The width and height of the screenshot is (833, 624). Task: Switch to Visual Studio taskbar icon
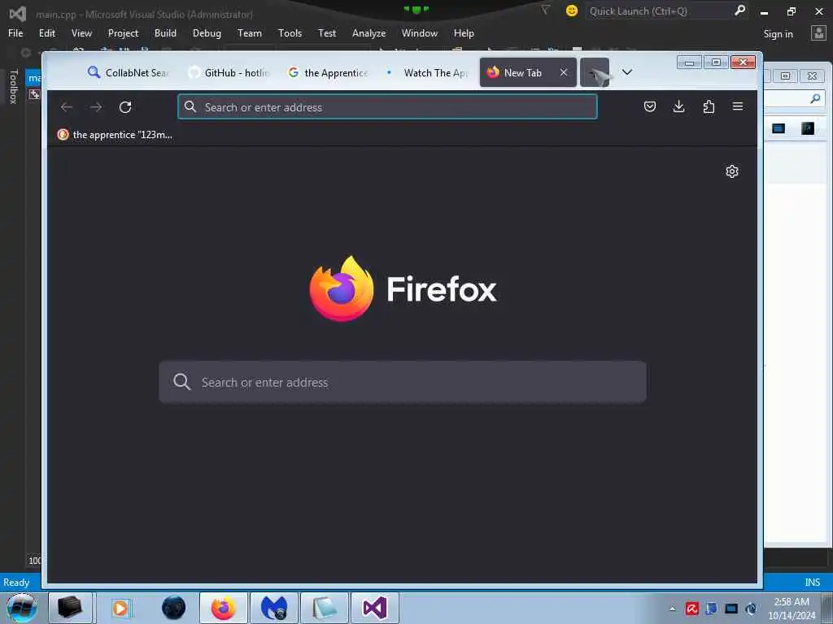pyautogui.click(x=374, y=608)
